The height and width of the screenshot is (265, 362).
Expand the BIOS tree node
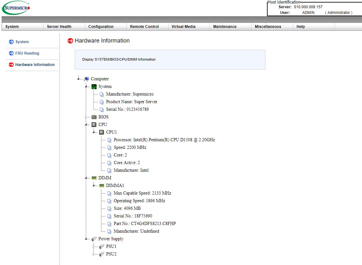[x=86, y=117]
